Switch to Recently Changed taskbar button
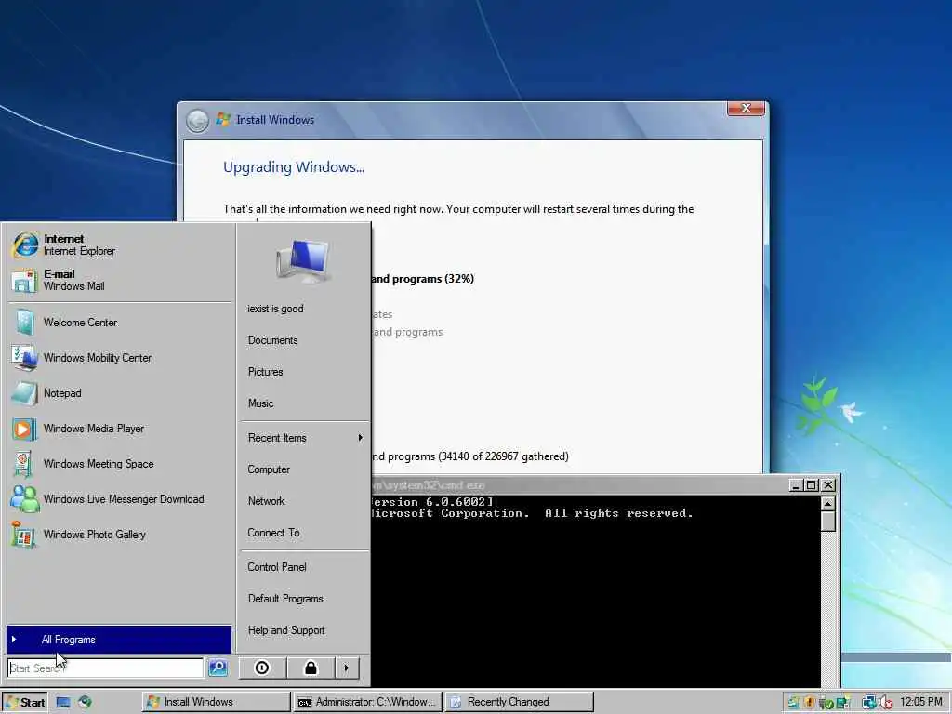The image size is (952, 714). tap(519, 702)
